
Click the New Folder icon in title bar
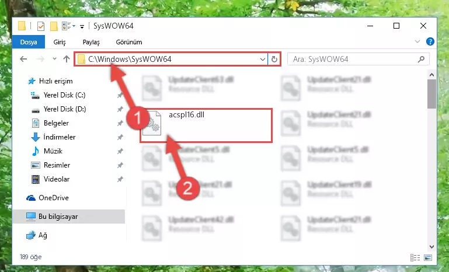click(54, 26)
